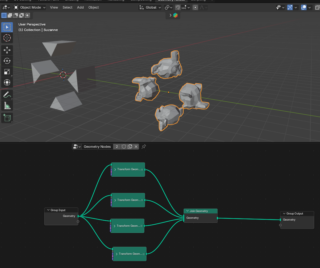The height and width of the screenshot is (268, 320).
Task: Open the overlays options dropdown arrow
Action: point(309,8)
